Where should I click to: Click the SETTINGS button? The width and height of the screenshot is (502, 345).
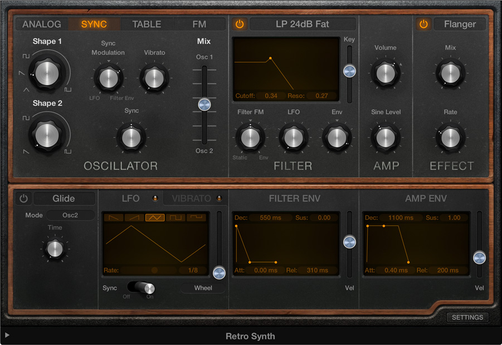point(467,317)
